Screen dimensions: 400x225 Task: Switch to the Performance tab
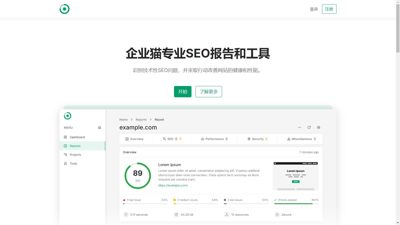pyautogui.click(x=214, y=139)
